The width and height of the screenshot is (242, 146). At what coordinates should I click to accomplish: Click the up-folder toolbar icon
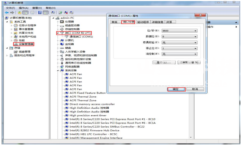coord(20,13)
